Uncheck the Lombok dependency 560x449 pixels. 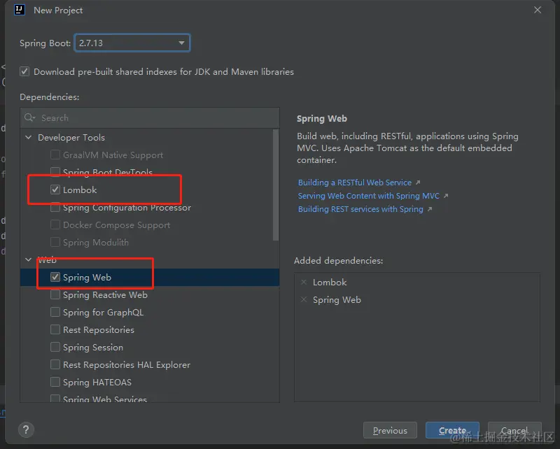click(x=55, y=190)
